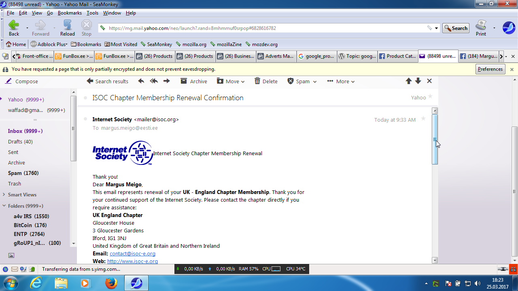Toggle unread dot beside the ISOC subject
The width and height of the screenshot is (518, 291).
85,98
